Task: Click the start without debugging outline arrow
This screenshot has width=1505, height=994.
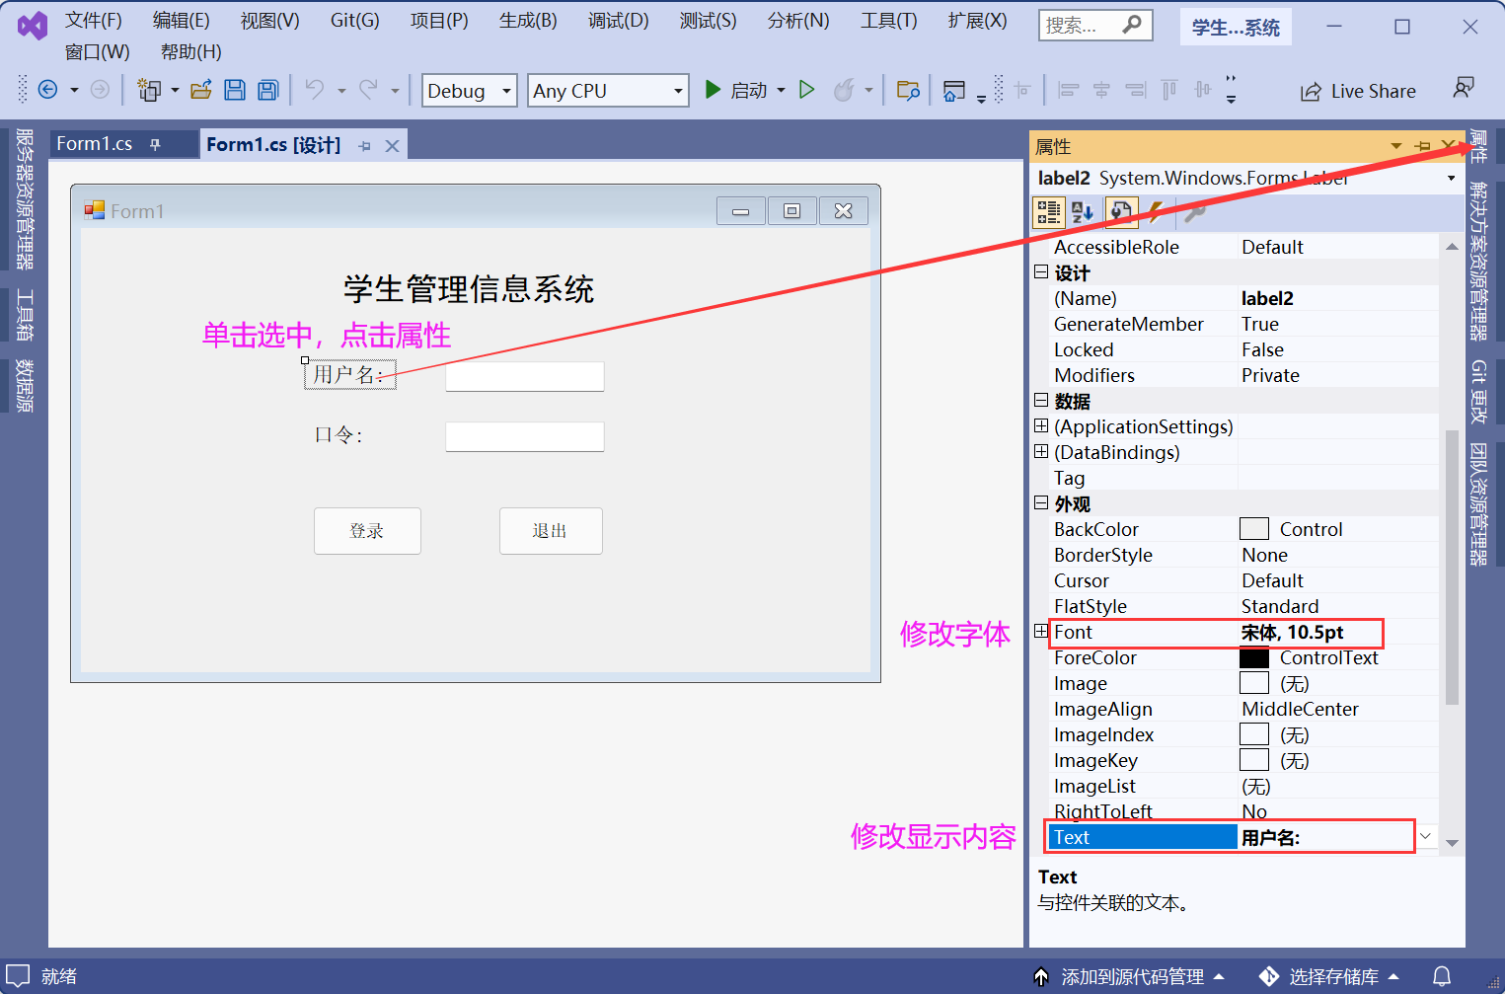Action: [807, 90]
